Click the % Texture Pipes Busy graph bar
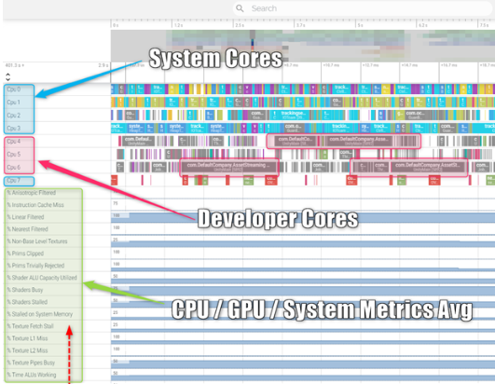The width and height of the screenshot is (495, 384). click(x=303, y=364)
